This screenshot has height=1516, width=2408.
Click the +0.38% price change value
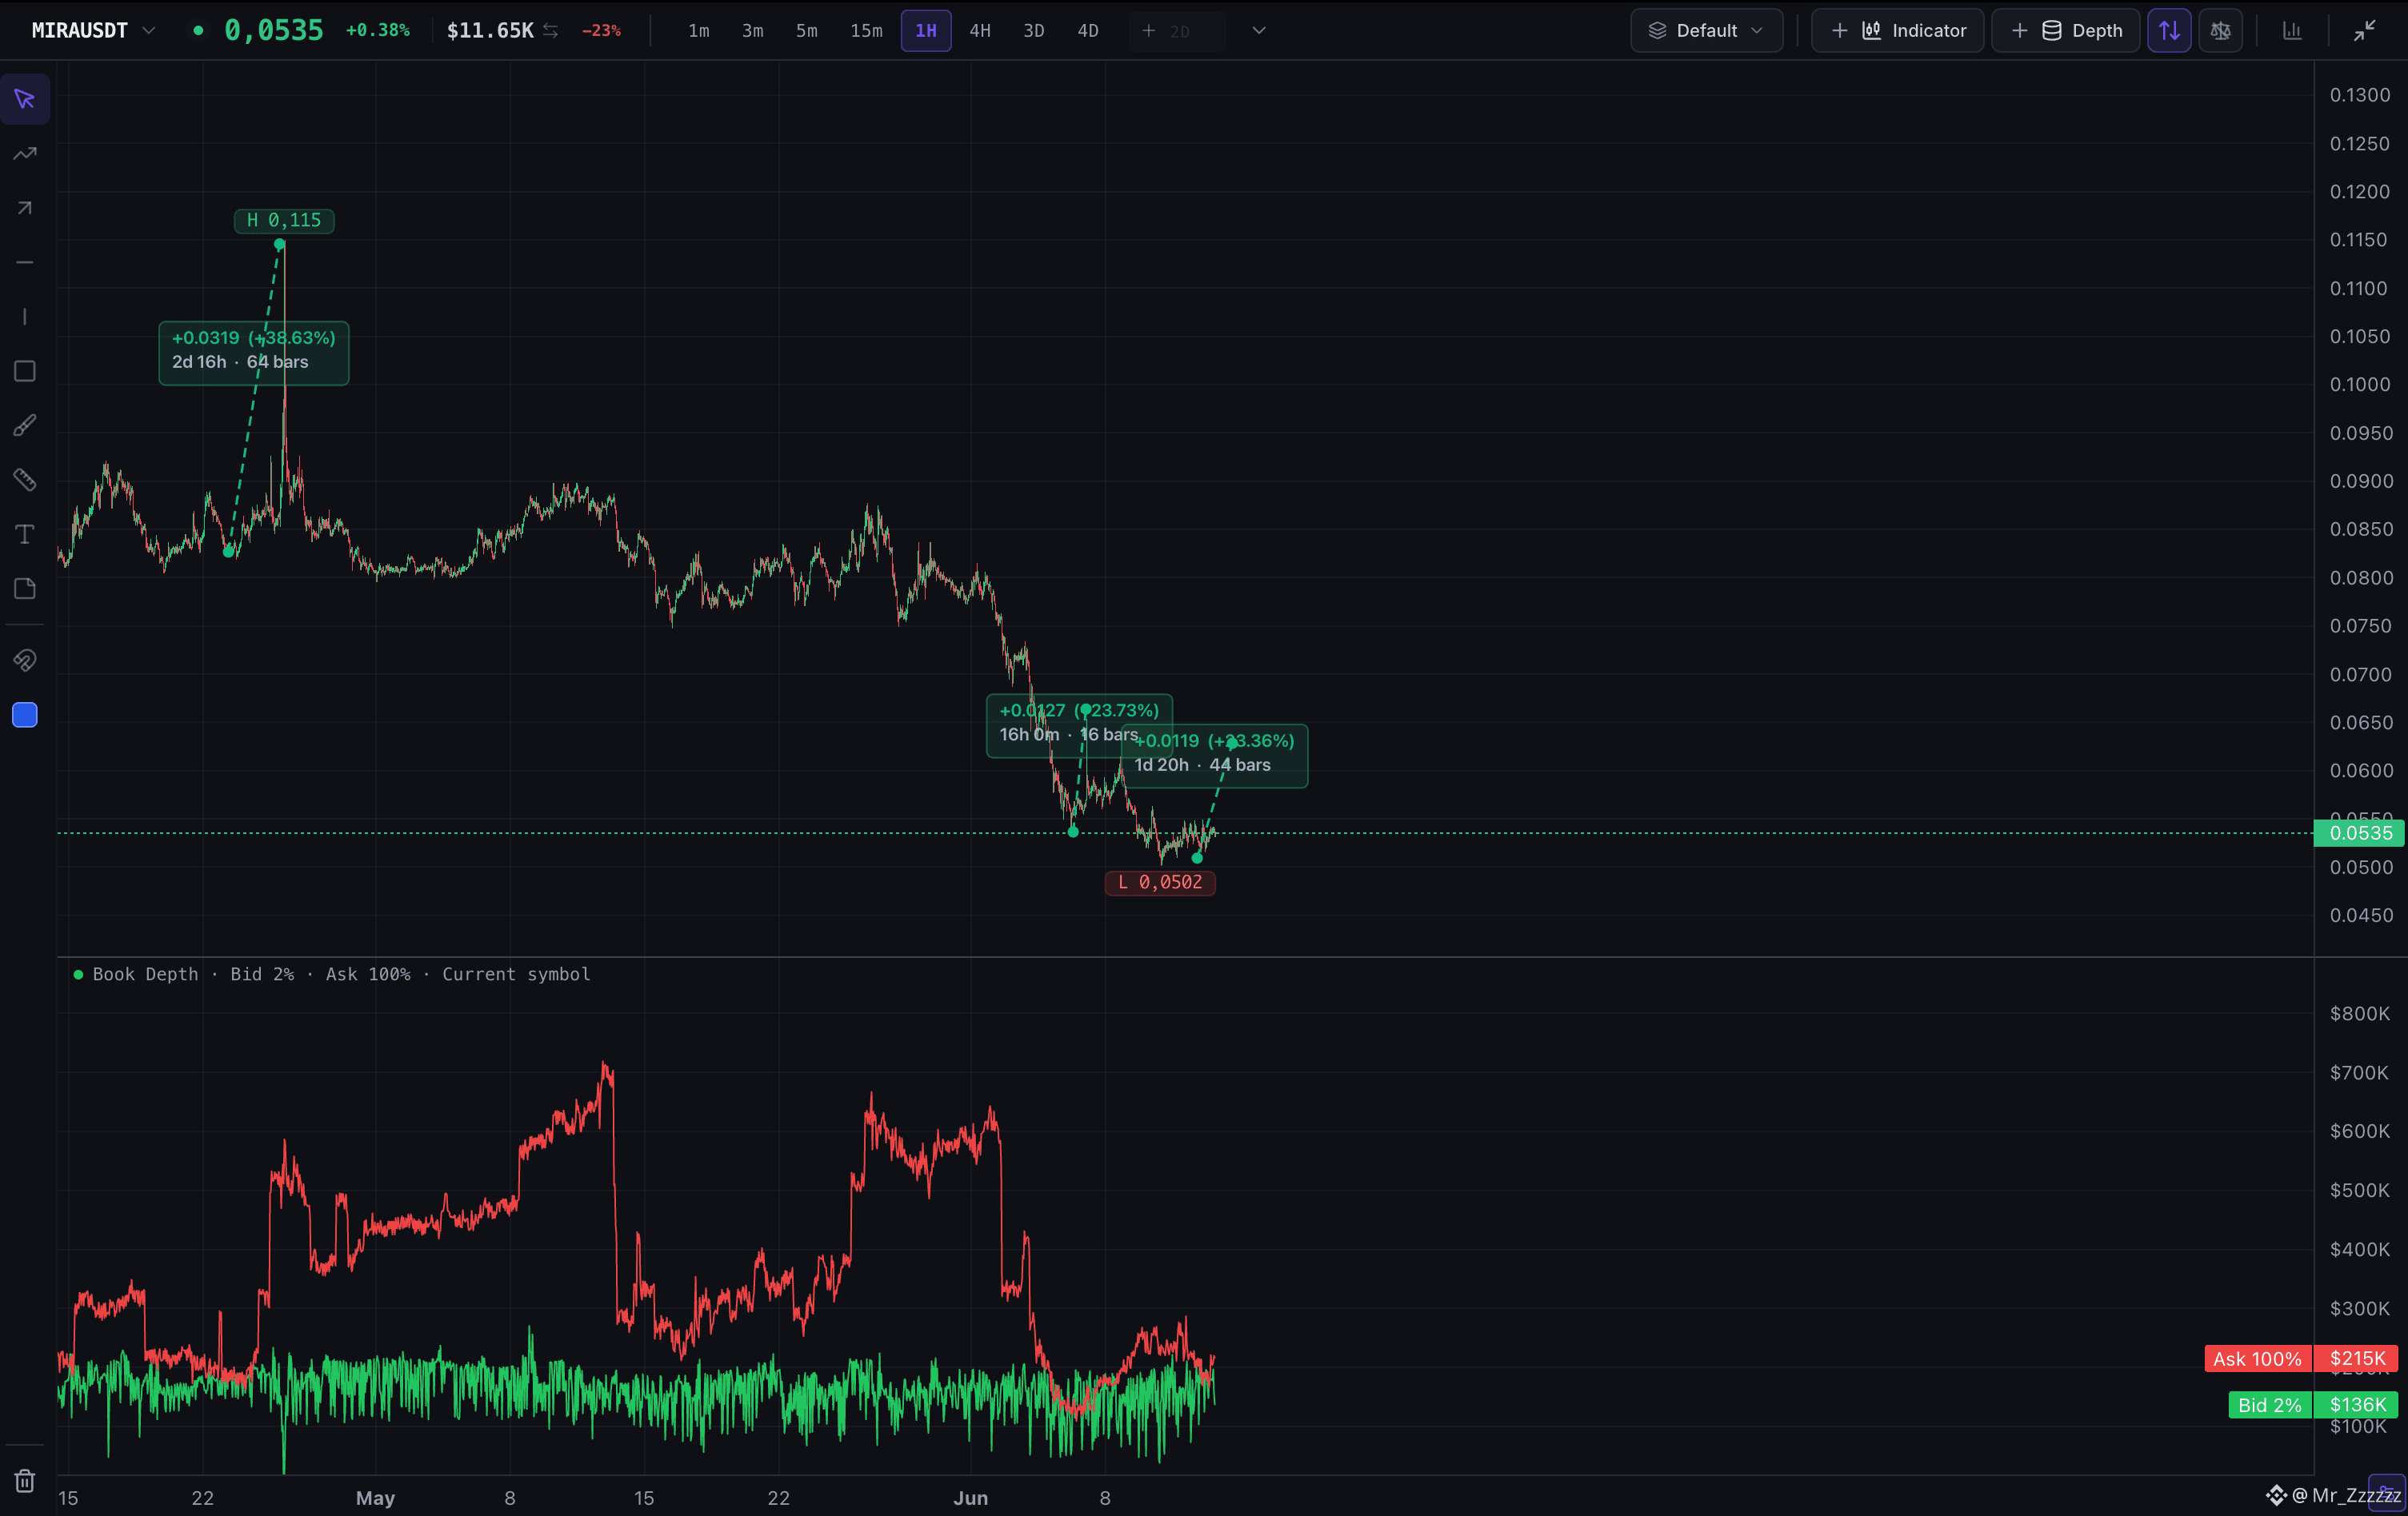pos(378,31)
